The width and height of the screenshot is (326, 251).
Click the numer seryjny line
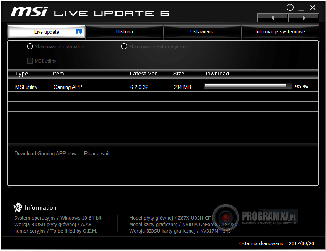point(56,231)
